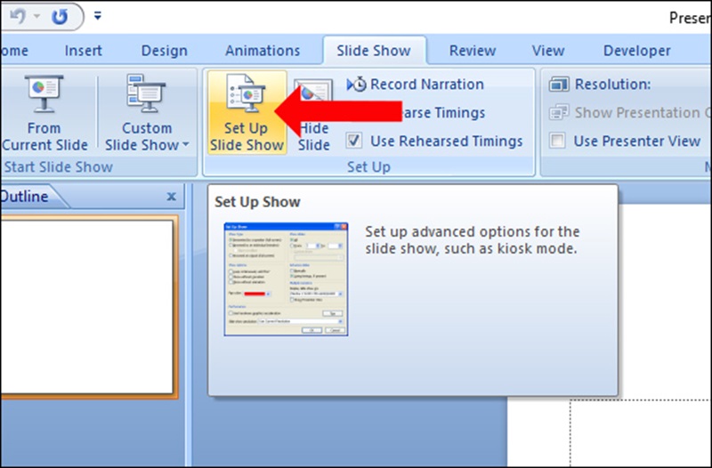Image resolution: width=712 pixels, height=468 pixels.
Task: Click the Redo icon in quick access toolbar
Action: (60, 16)
